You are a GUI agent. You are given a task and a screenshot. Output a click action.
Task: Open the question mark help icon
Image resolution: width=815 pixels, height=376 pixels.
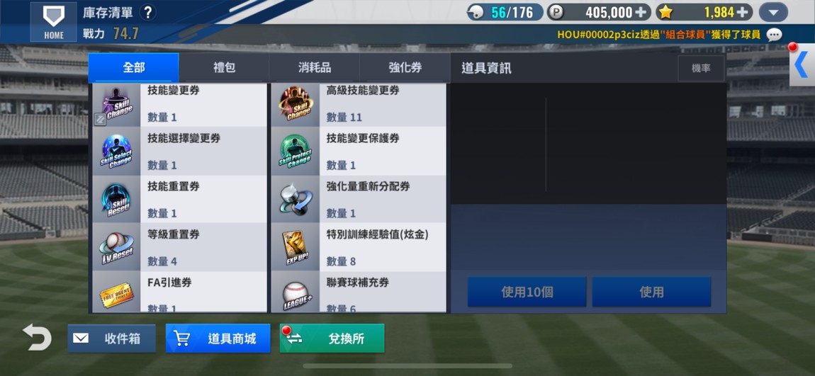(x=148, y=13)
